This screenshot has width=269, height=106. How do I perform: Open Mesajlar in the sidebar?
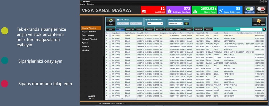[x=85, y=50]
